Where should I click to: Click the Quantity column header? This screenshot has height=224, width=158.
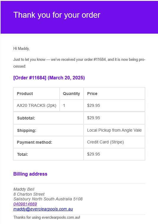point(71,94)
